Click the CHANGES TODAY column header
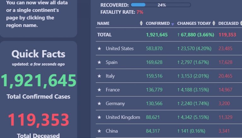Screen dimensions: 242x138 pos(194,23)
